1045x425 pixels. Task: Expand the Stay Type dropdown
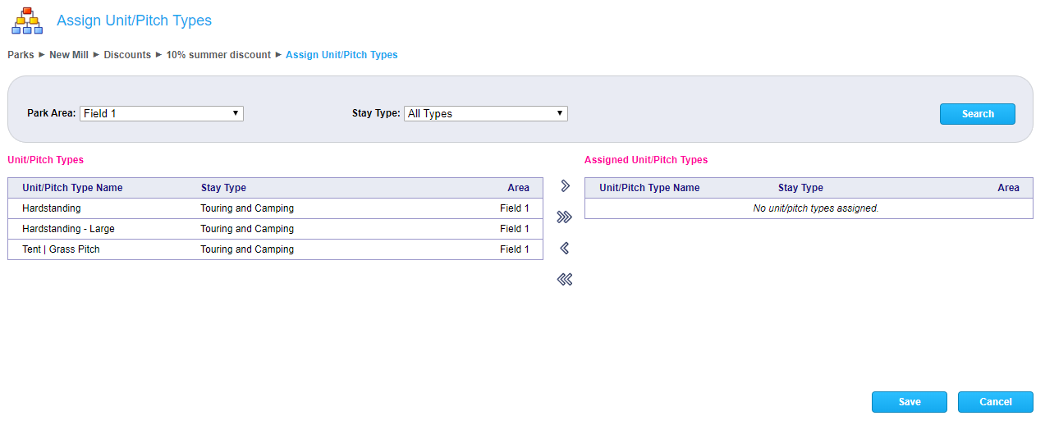485,113
